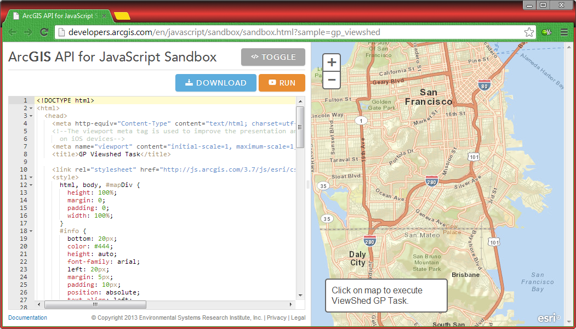Screen dimensions: 576x329
Task: Click the horizontal scroll right arrow
Action: pyautogui.click(x=290, y=304)
